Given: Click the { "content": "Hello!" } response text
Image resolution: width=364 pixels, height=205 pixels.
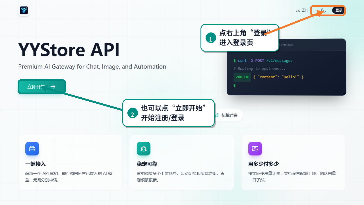Looking at the screenshot, I should [278, 77].
